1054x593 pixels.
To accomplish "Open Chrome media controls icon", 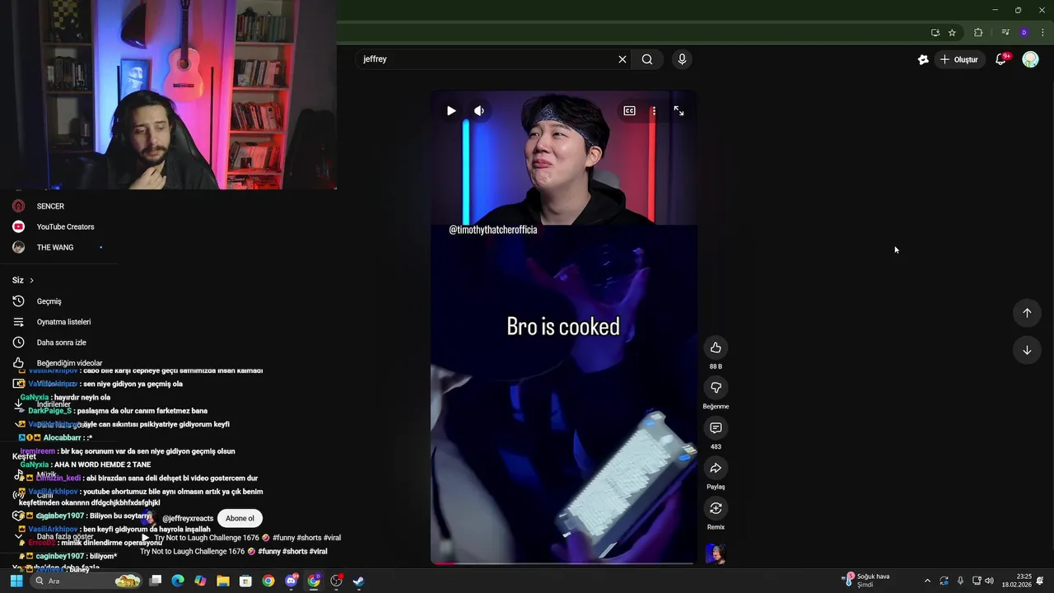I will (1005, 33).
